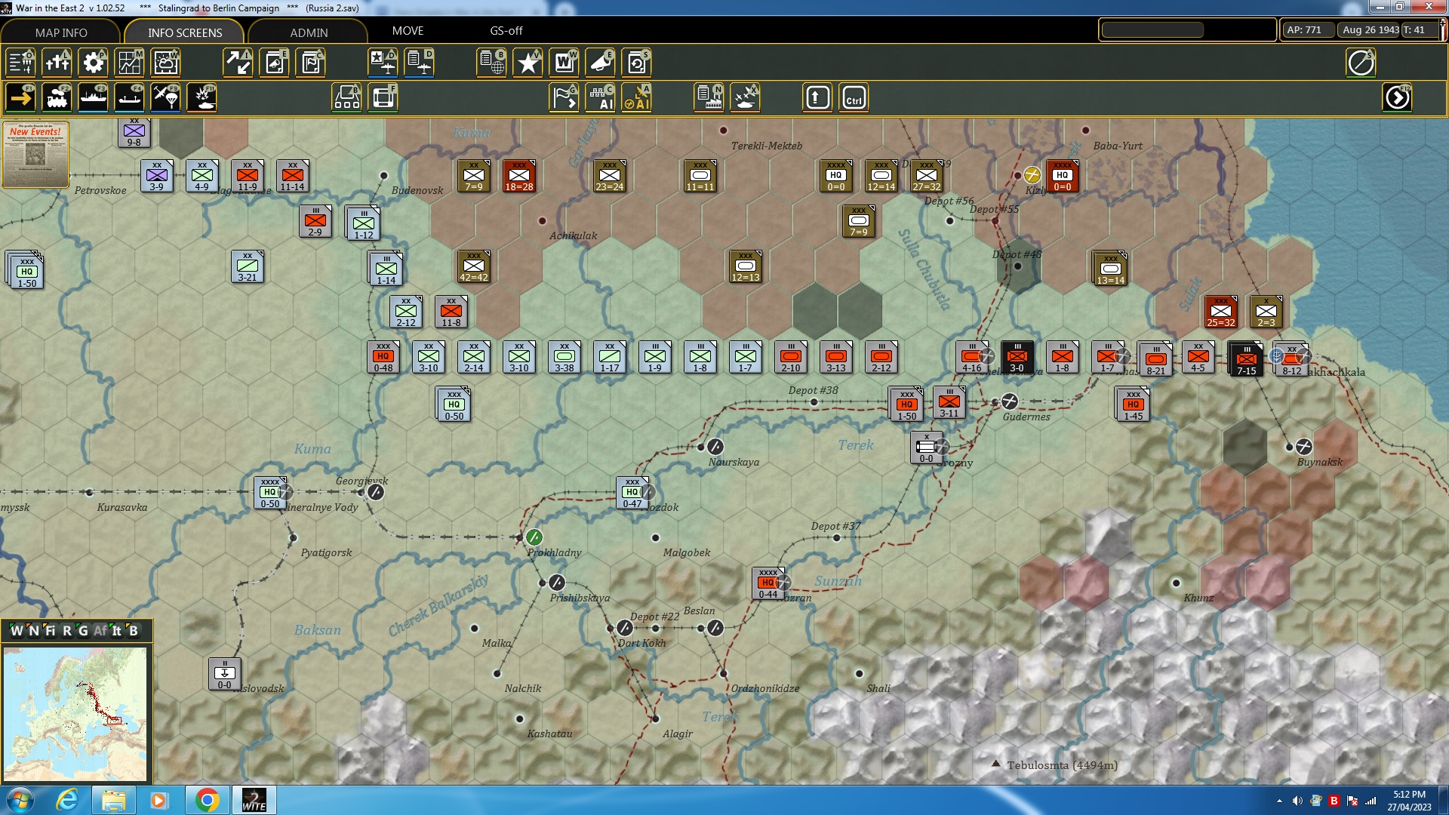Open the Commander's Report icon

point(491,63)
